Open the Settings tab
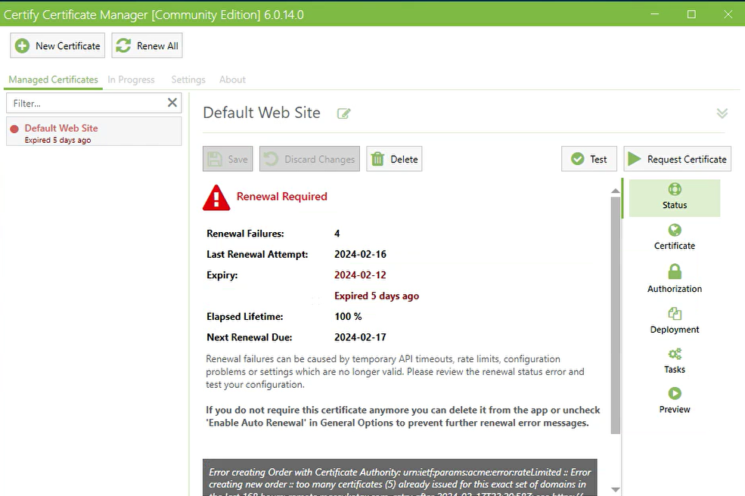 click(188, 79)
